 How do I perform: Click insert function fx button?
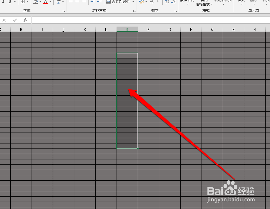pos(25,20)
